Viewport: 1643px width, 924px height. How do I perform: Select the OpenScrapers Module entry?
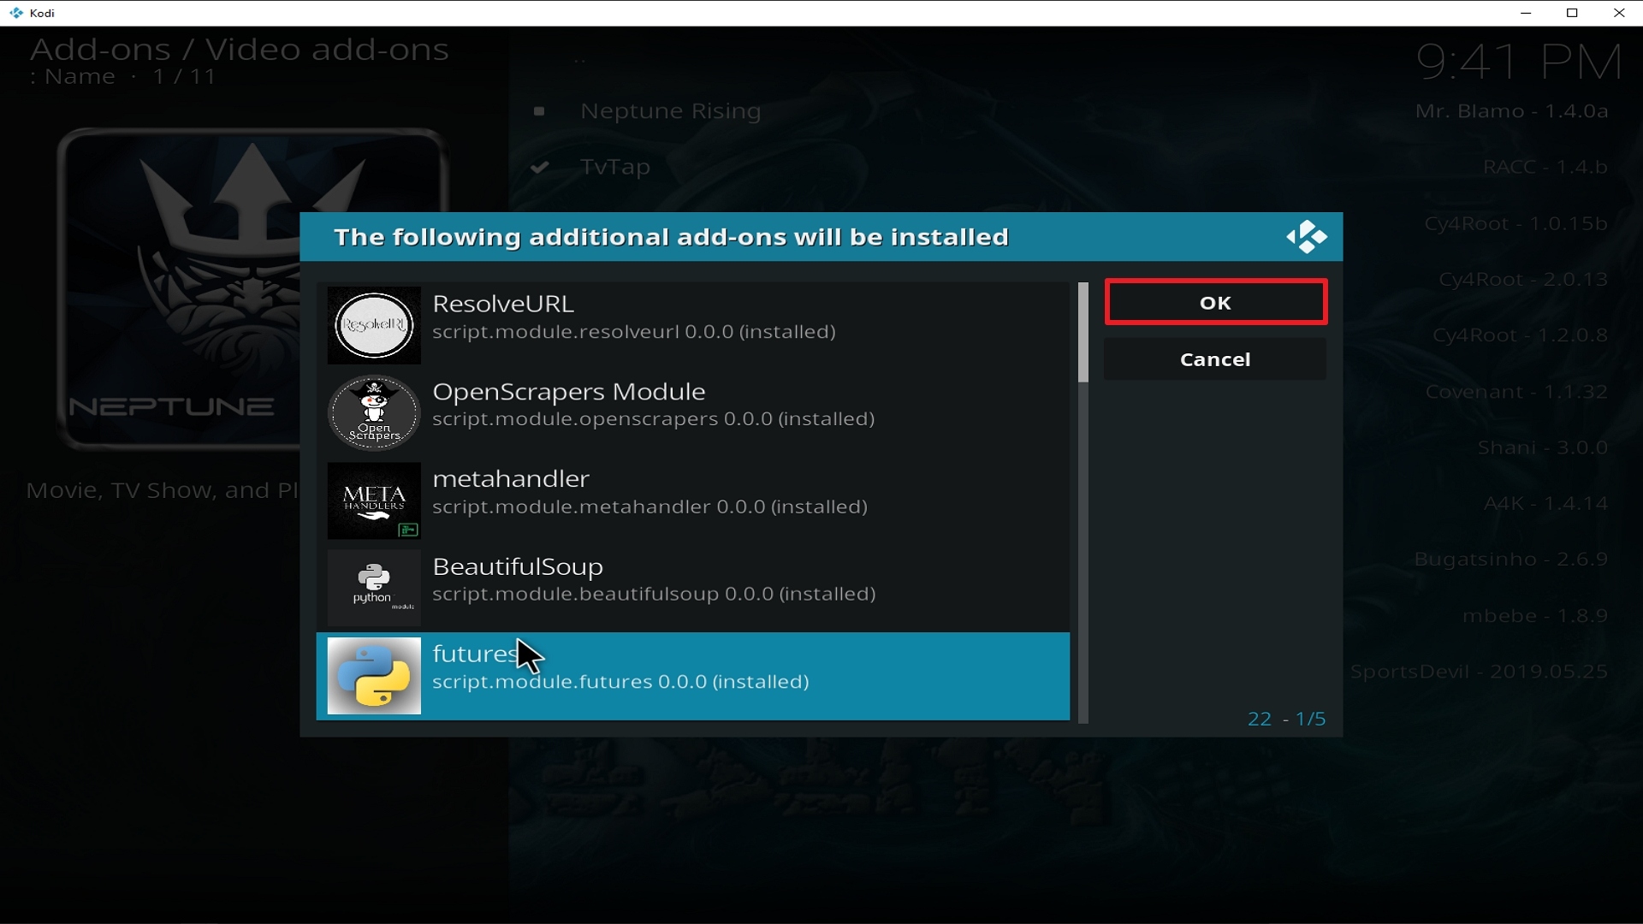[693, 413]
